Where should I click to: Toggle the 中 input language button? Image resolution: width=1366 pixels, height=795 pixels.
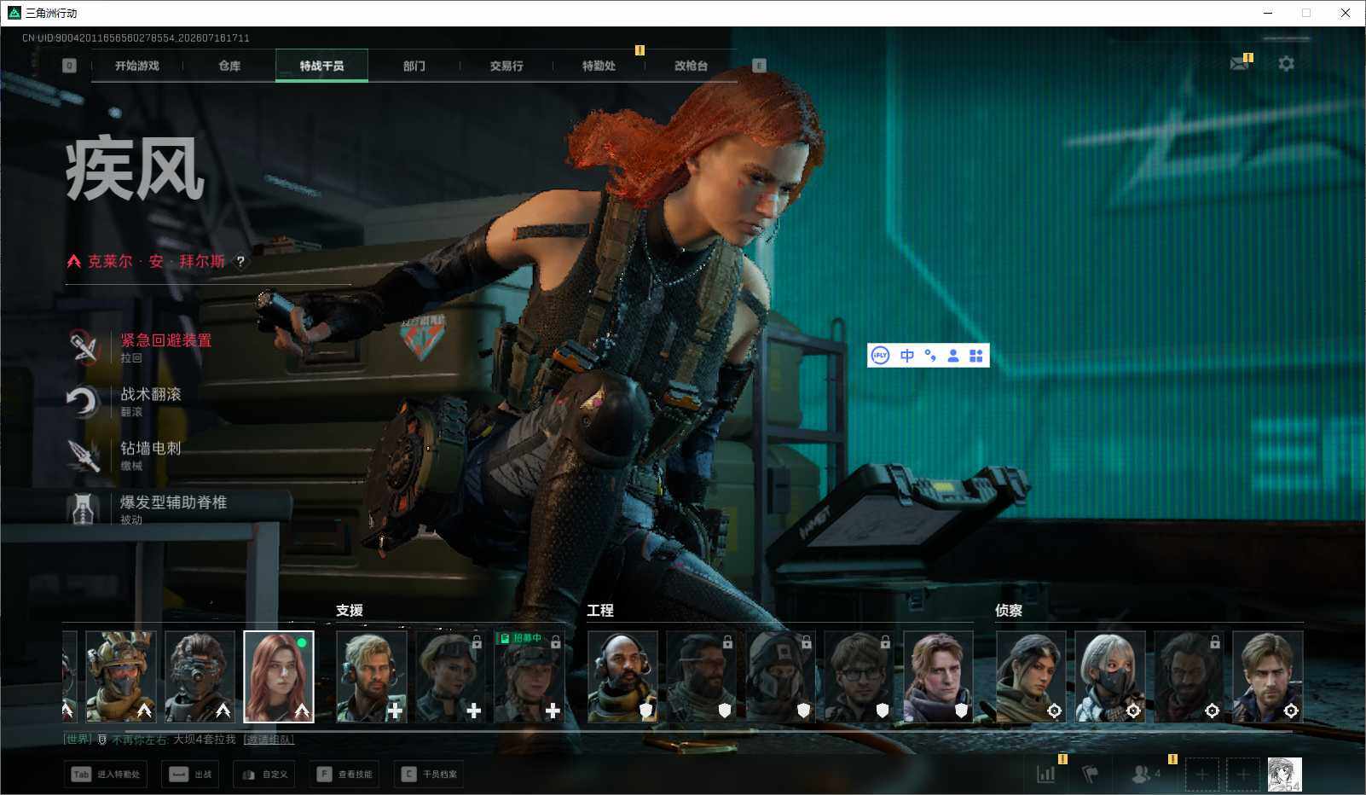click(x=906, y=356)
